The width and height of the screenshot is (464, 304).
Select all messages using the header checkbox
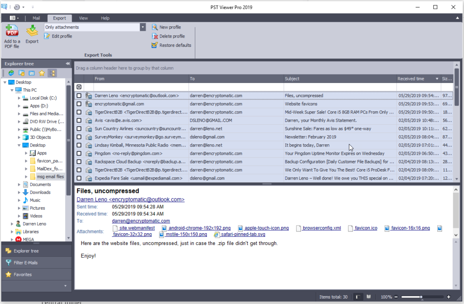tap(79, 86)
